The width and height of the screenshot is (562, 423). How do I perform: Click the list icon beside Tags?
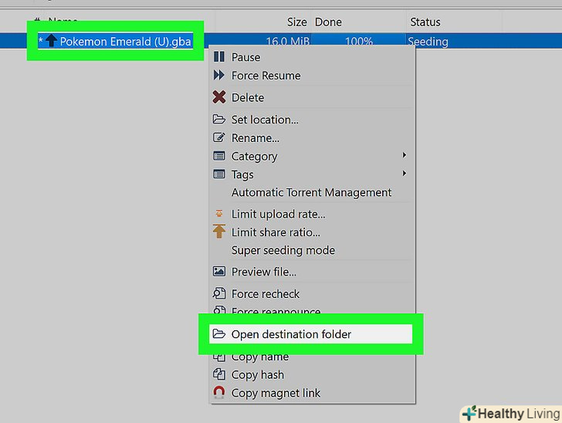(x=219, y=174)
